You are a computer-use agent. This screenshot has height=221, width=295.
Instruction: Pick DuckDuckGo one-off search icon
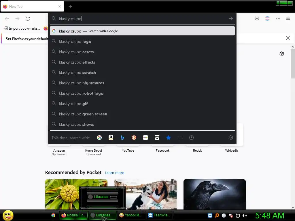click(x=134, y=138)
